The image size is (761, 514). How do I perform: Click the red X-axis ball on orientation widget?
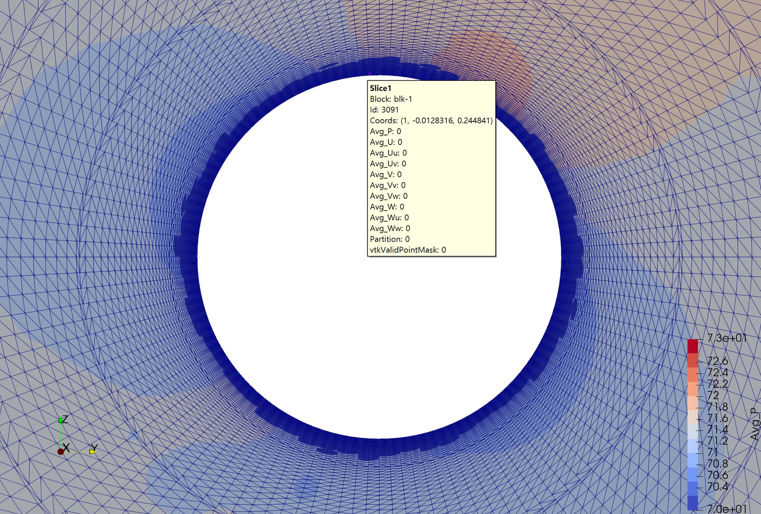click(x=61, y=451)
